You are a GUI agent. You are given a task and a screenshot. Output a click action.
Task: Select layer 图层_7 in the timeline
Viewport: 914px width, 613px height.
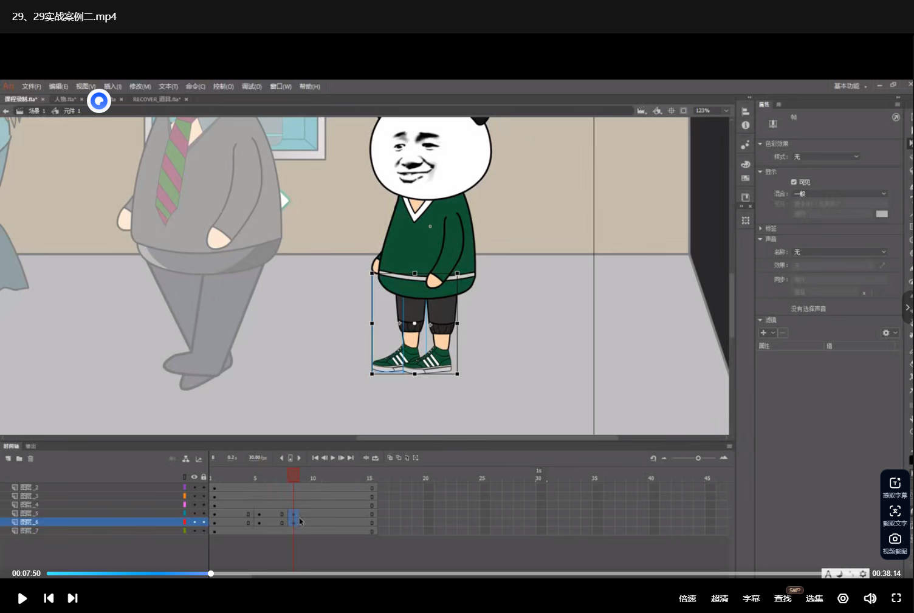29,531
